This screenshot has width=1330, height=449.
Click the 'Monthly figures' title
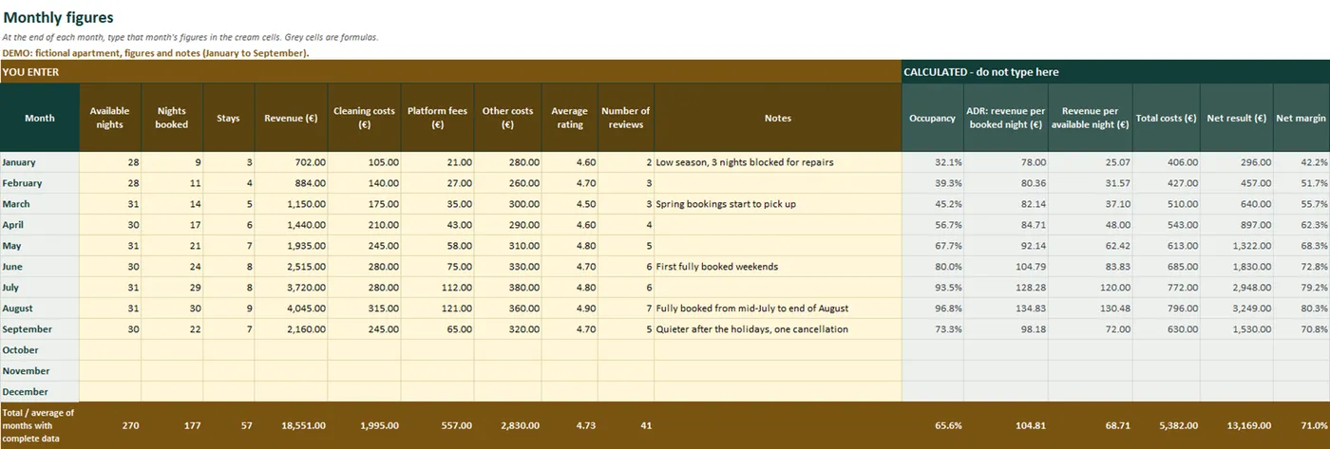coord(58,18)
